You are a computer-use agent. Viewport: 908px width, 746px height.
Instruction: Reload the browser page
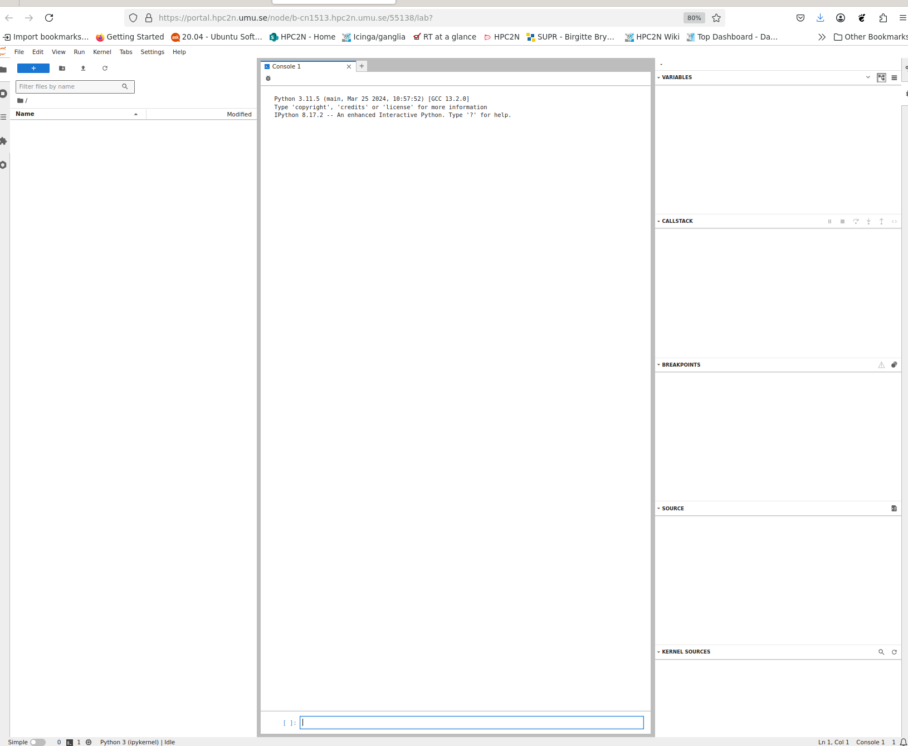(49, 18)
